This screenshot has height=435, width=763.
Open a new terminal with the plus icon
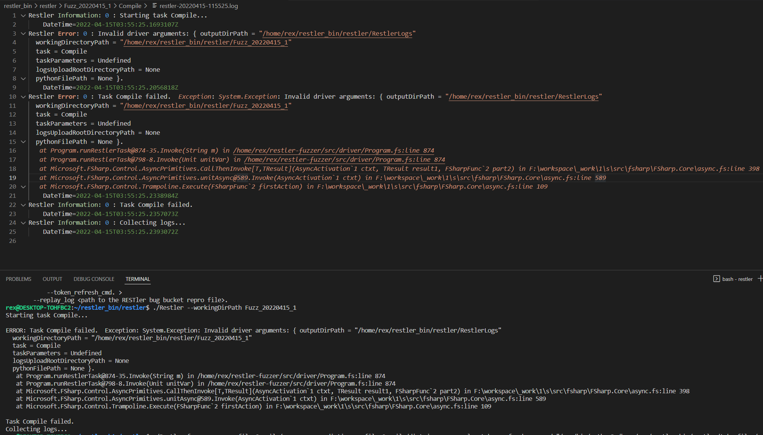[760, 279]
